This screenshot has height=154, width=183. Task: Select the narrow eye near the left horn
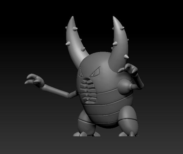81,73
